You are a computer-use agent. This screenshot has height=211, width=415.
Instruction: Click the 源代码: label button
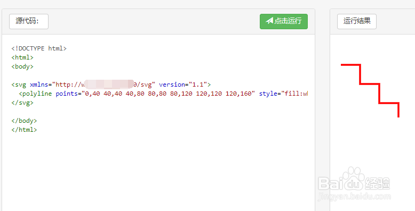coord(29,21)
